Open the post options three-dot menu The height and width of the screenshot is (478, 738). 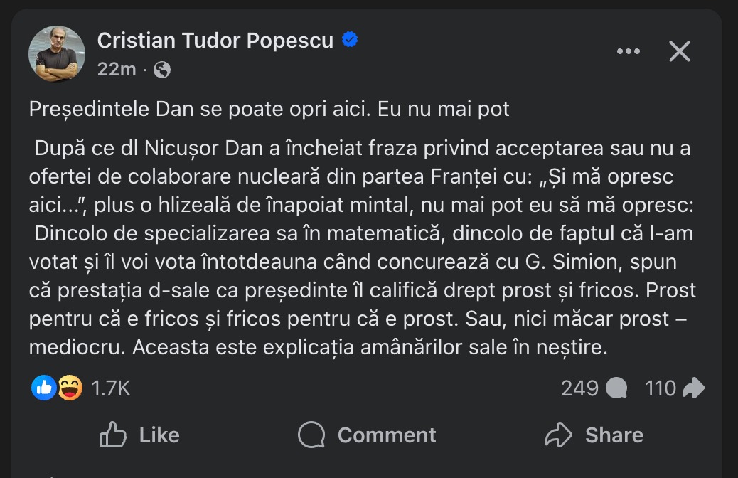point(629,51)
